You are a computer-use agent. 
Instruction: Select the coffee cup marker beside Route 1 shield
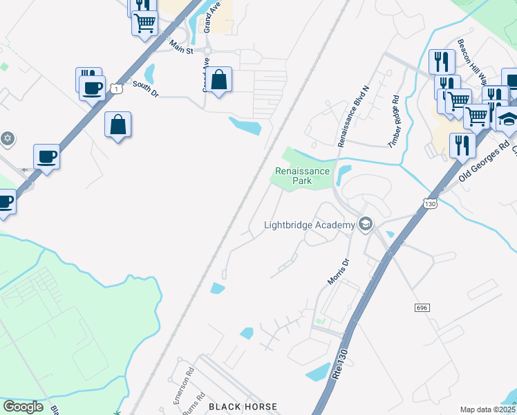click(93, 89)
